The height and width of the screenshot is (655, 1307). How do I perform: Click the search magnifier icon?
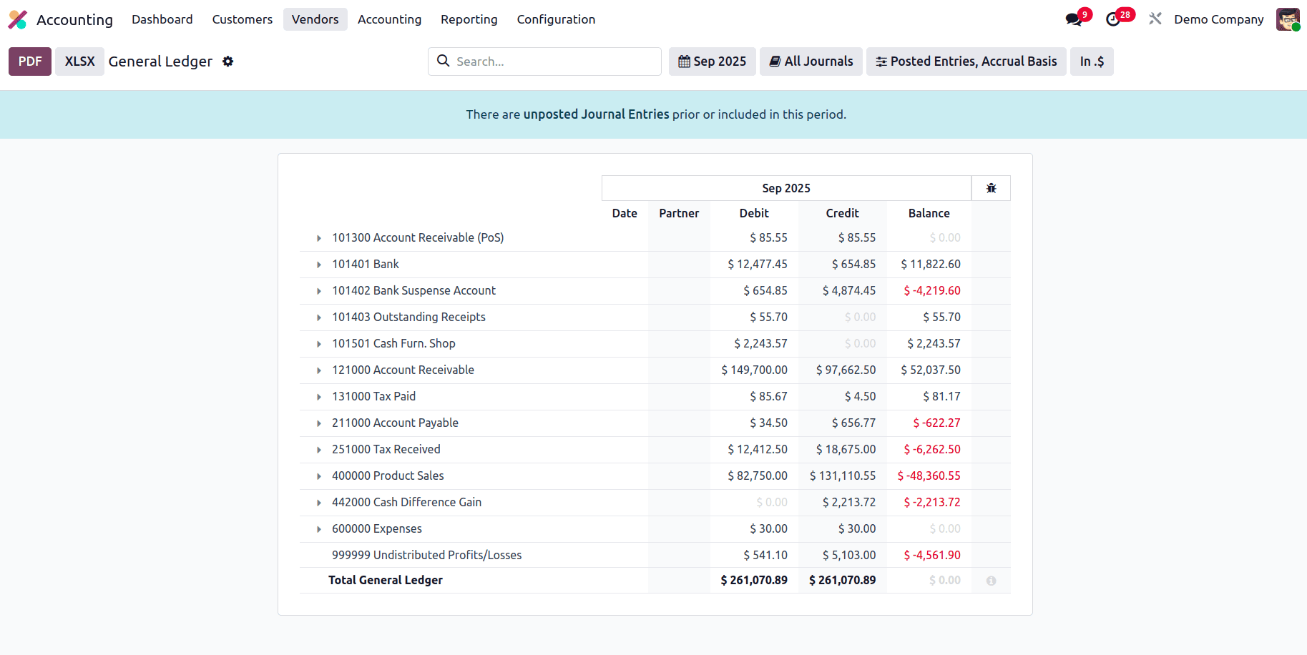444,61
